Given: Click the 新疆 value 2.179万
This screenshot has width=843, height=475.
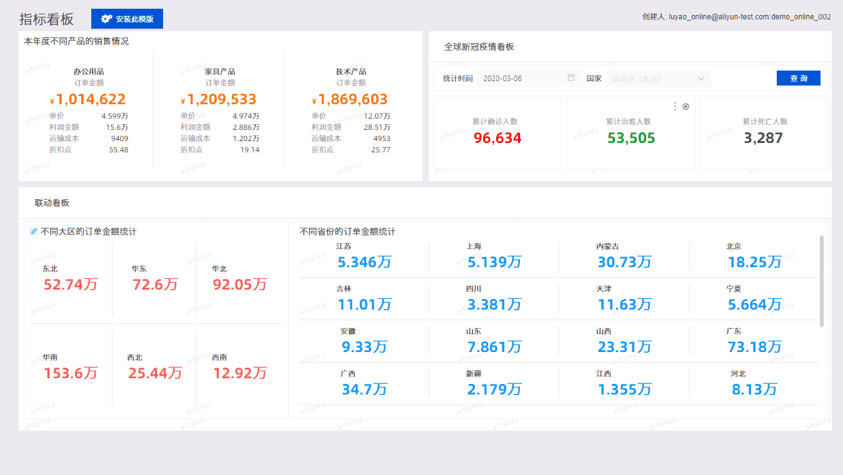Looking at the screenshot, I should (494, 389).
